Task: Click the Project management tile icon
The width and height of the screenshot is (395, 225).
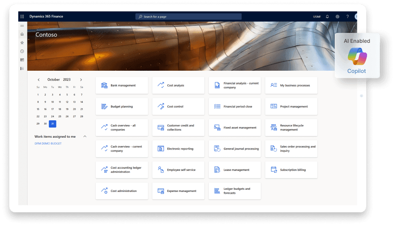Action: 274,106
